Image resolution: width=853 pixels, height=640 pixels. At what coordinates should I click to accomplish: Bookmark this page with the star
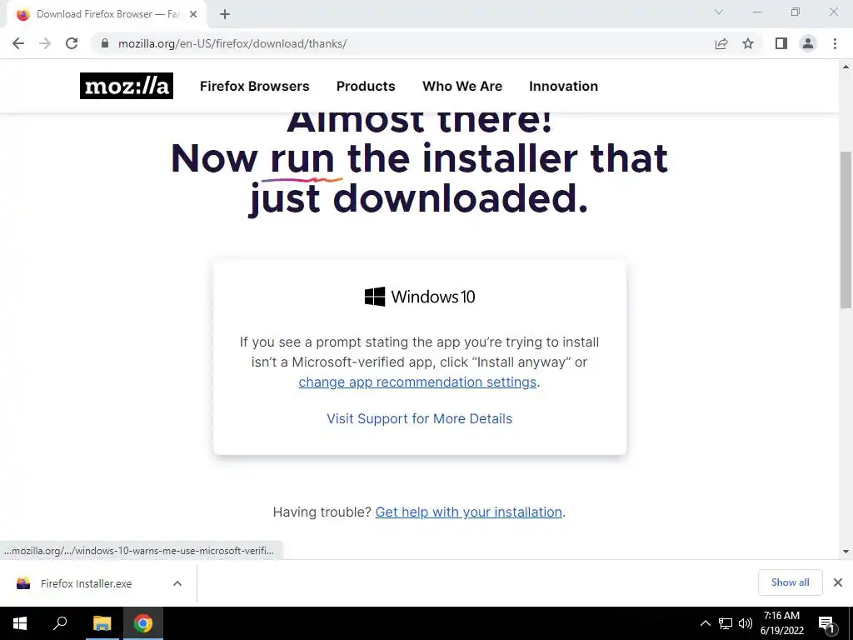[x=748, y=43]
